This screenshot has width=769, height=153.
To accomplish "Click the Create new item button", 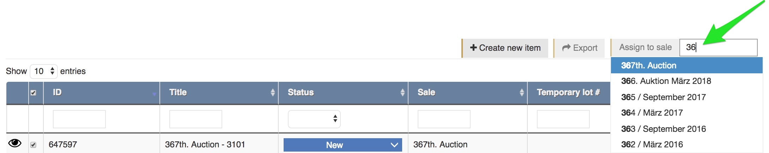I will (x=505, y=48).
